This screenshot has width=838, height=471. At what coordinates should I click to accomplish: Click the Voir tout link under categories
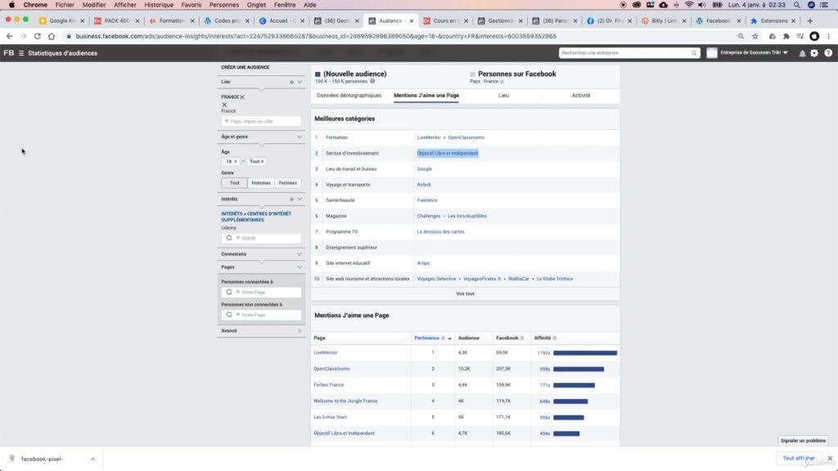(465, 294)
